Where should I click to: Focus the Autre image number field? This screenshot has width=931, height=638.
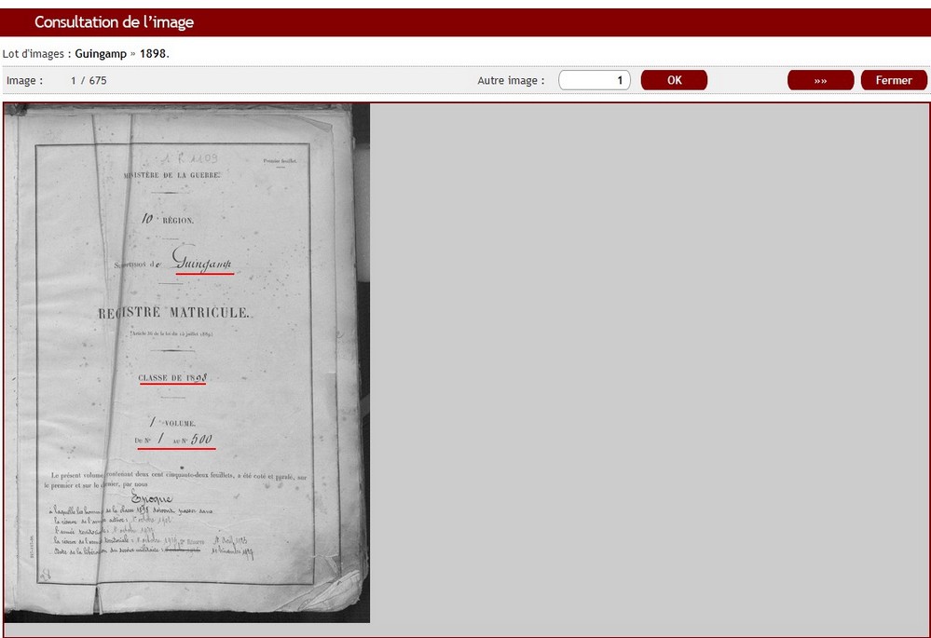click(595, 80)
